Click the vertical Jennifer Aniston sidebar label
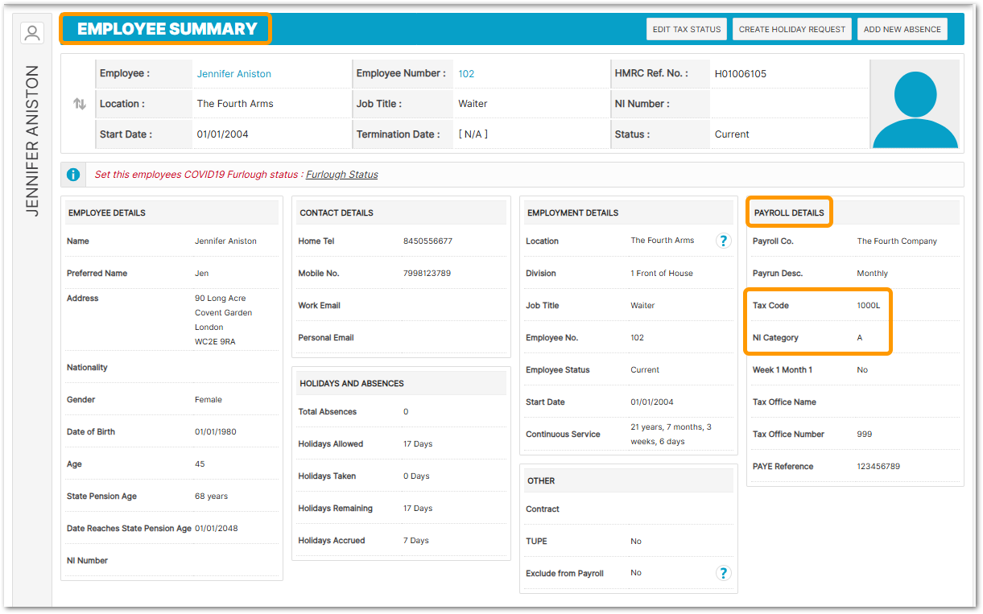This screenshot has width=983, height=614. (x=32, y=141)
